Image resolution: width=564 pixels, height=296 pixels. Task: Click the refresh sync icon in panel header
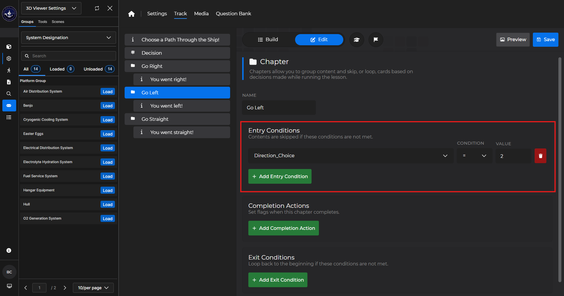97,8
